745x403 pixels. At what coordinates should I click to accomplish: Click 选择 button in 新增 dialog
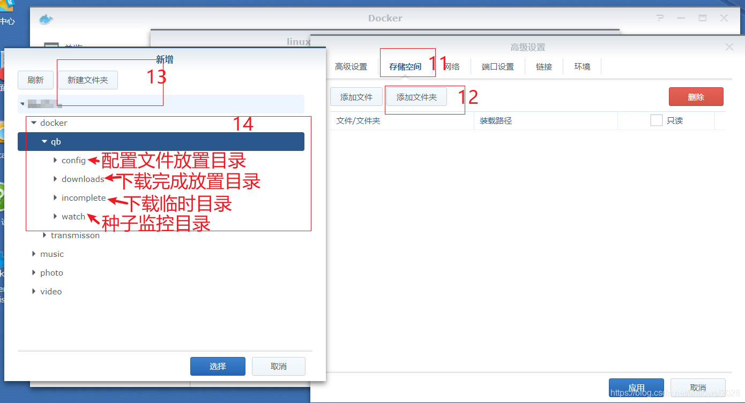coord(218,367)
